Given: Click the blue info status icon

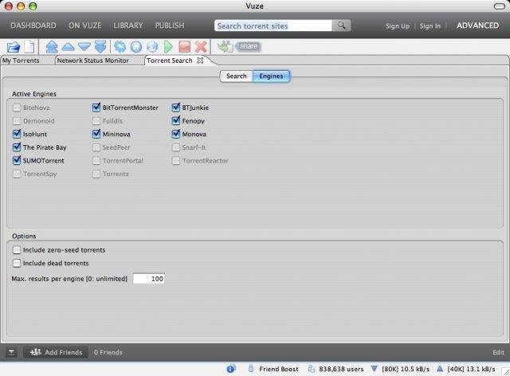Looking at the screenshot, I should tap(231, 369).
